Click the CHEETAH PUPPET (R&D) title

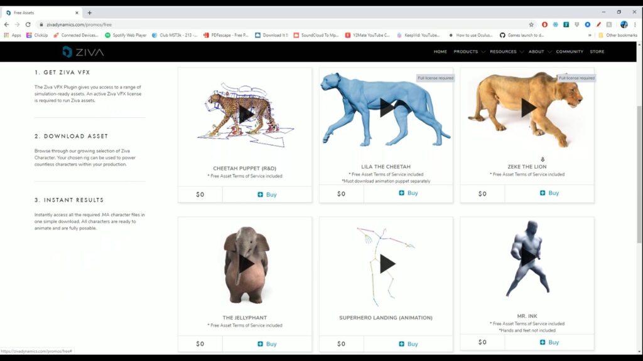[245, 168]
